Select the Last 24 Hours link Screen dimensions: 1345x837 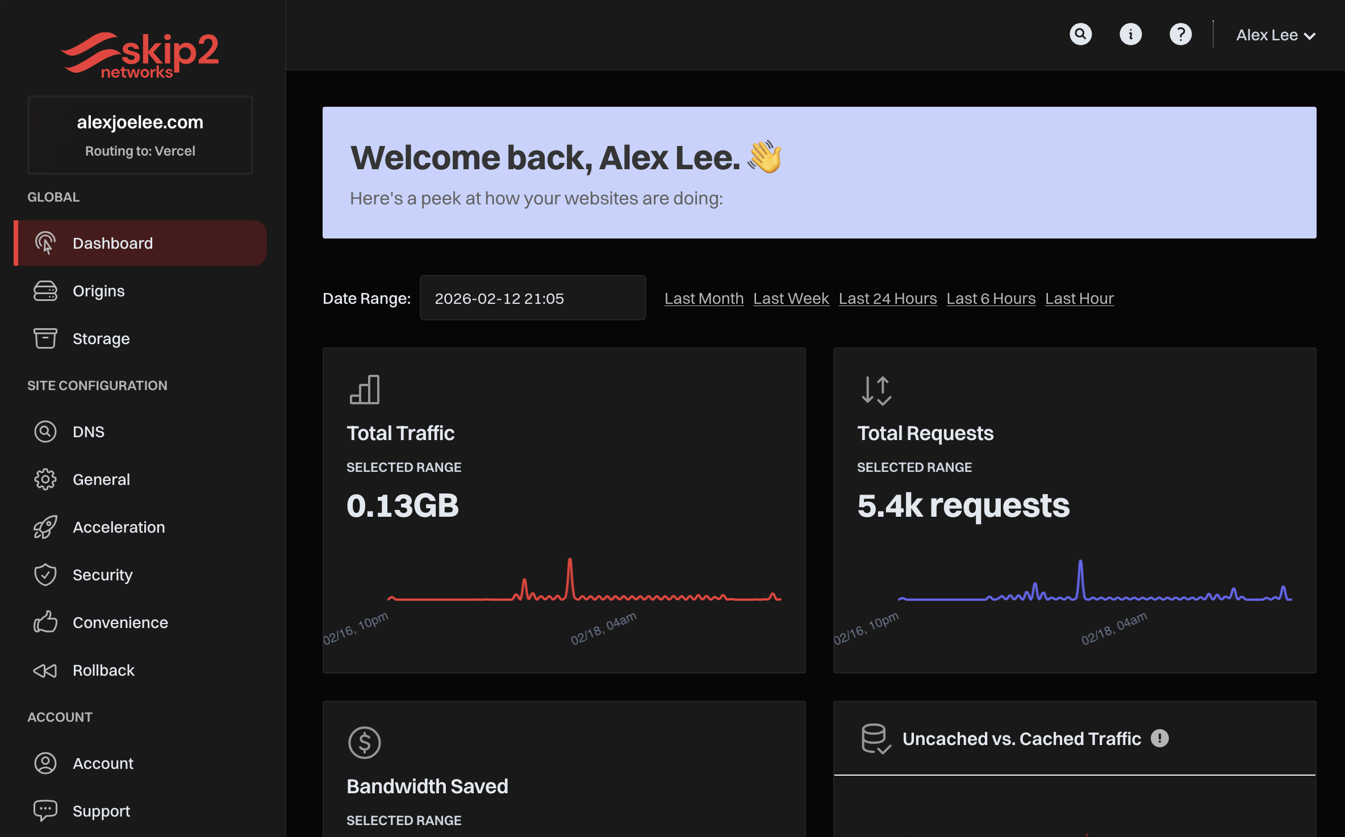point(887,298)
